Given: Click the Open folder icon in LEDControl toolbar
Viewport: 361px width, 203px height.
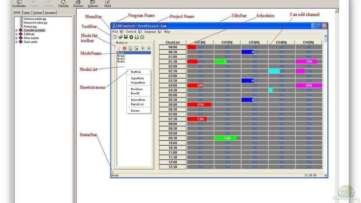Looking at the screenshot, I should pyautogui.click(x=120, y=37).
